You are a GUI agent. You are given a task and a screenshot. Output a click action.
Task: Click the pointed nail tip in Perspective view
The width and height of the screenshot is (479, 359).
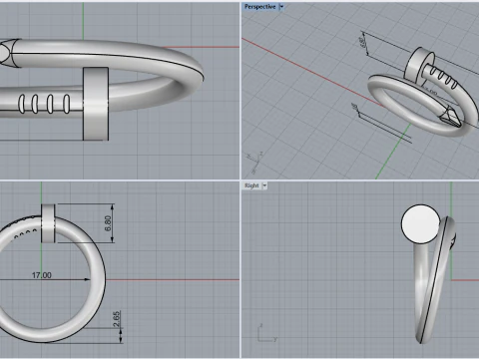coord(450,116)
